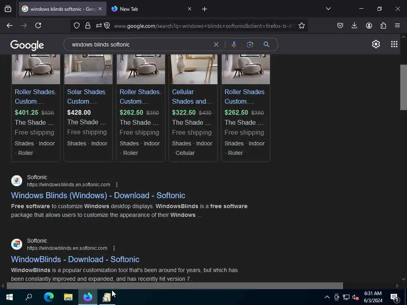Open Firefox account icon

click(x=369, y=25)
